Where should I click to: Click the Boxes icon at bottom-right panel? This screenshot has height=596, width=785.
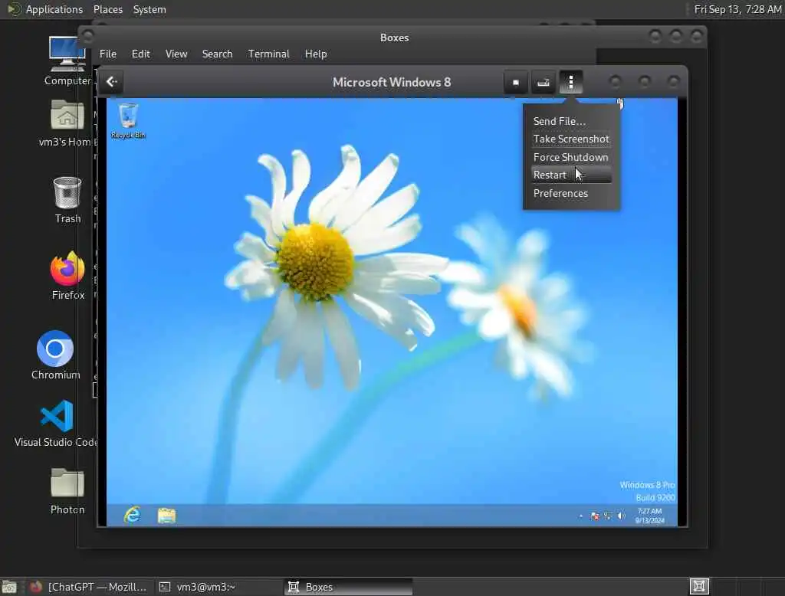click(x=699, y=586)
